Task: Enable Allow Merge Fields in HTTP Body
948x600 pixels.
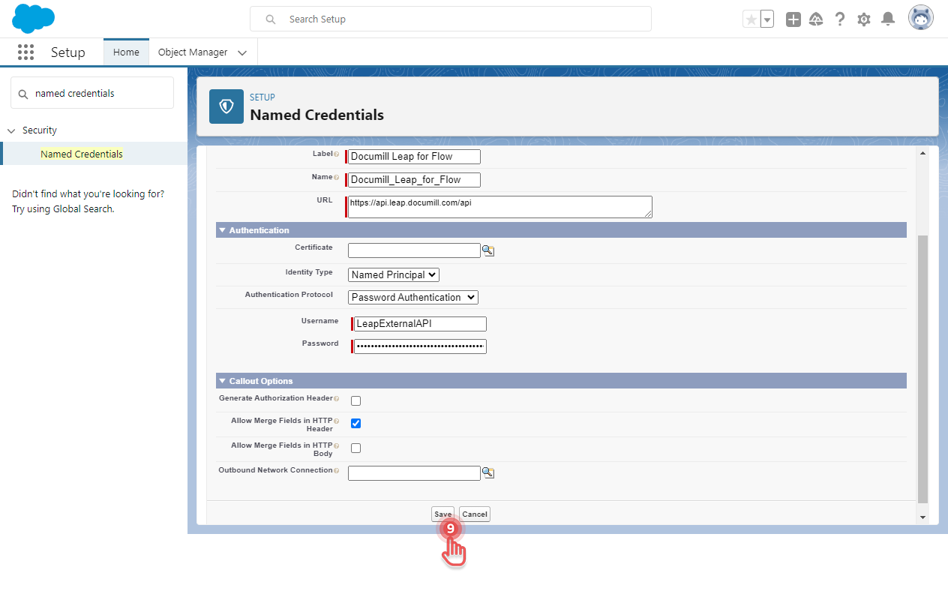Action: (x=355, y=448)
